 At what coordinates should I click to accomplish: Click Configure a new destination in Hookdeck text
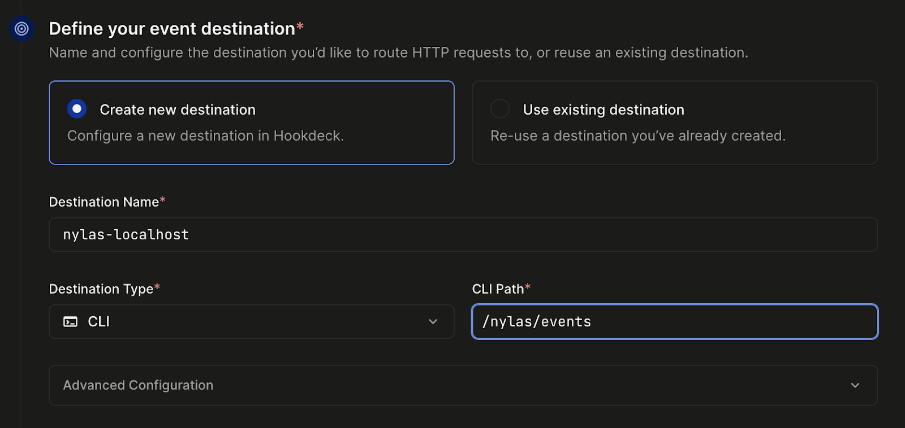point(205,136)
